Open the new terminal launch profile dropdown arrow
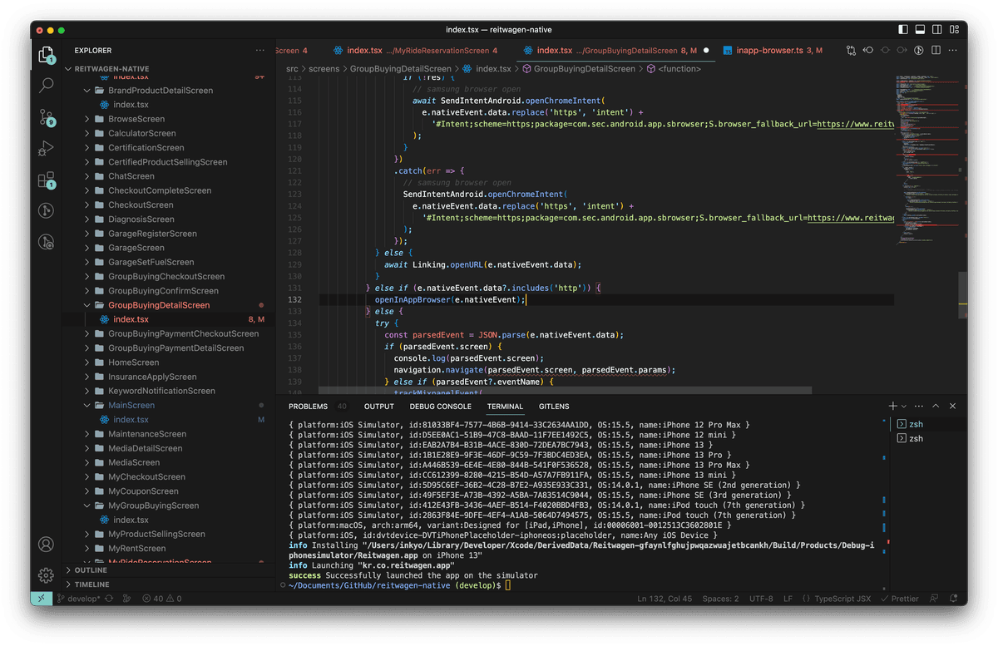 tap(903, 407)
